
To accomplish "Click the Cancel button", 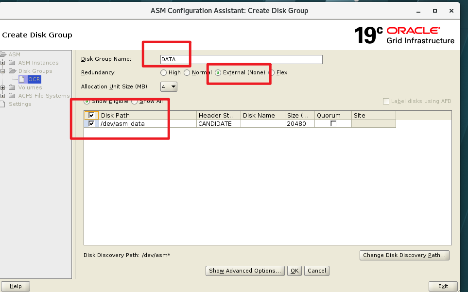I will (x=317, y=271).
